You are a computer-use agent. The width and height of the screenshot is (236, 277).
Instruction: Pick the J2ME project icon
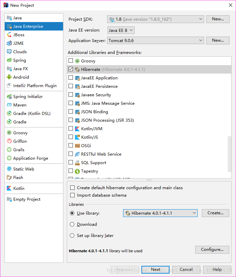(x=9, y=43)
